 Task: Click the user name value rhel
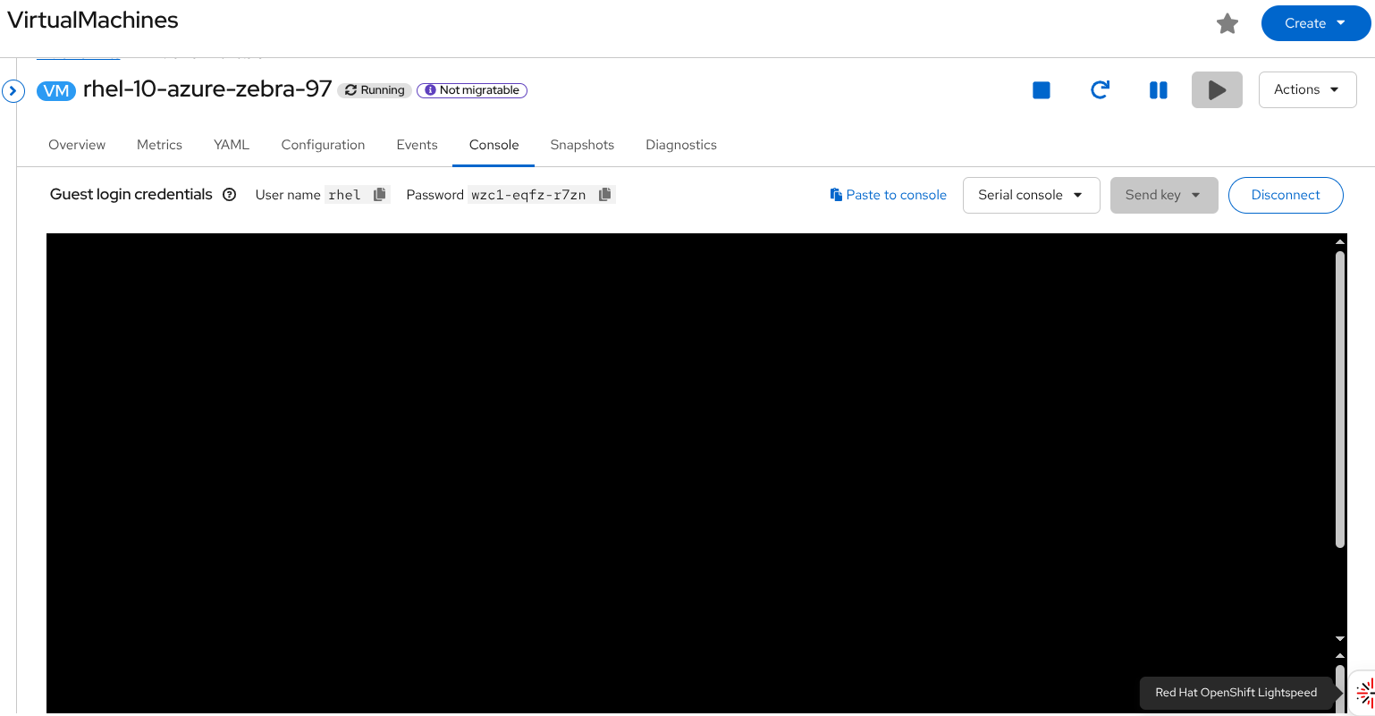coord(344,195)
